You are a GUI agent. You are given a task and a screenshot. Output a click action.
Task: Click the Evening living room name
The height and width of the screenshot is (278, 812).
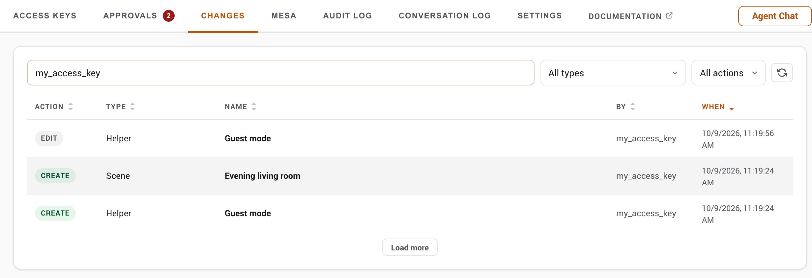coord(262,176)
